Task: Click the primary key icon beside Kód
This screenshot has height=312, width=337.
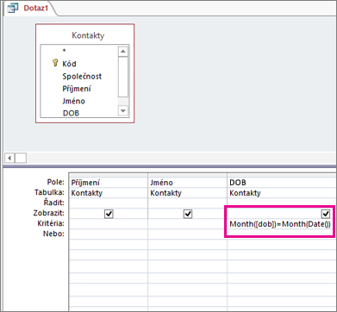Action: pos(55,63)
